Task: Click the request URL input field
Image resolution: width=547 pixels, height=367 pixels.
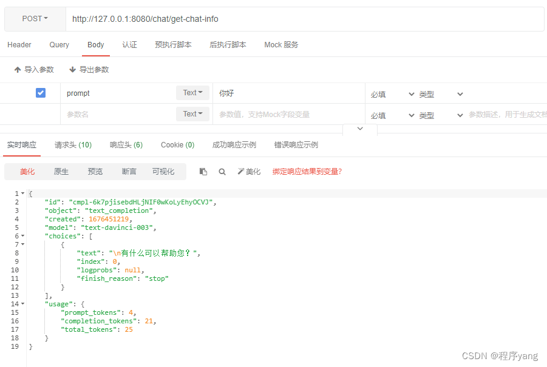Action: pos(305,19)
